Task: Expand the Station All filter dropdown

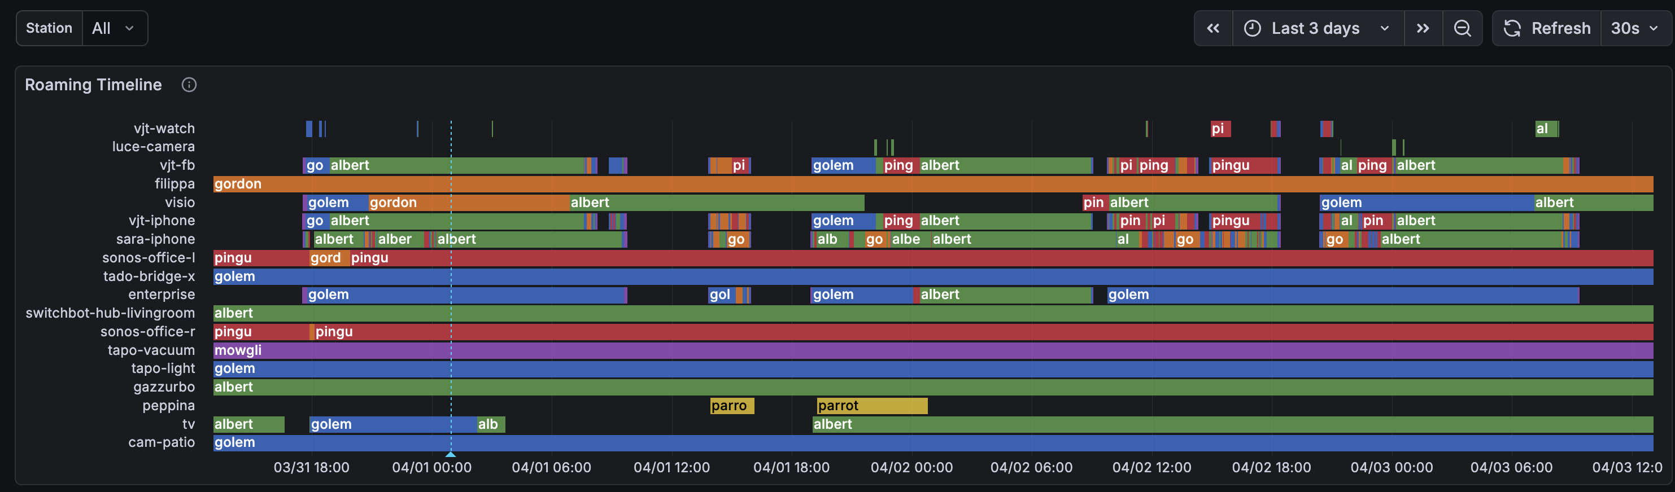Action: pos(114,28)
